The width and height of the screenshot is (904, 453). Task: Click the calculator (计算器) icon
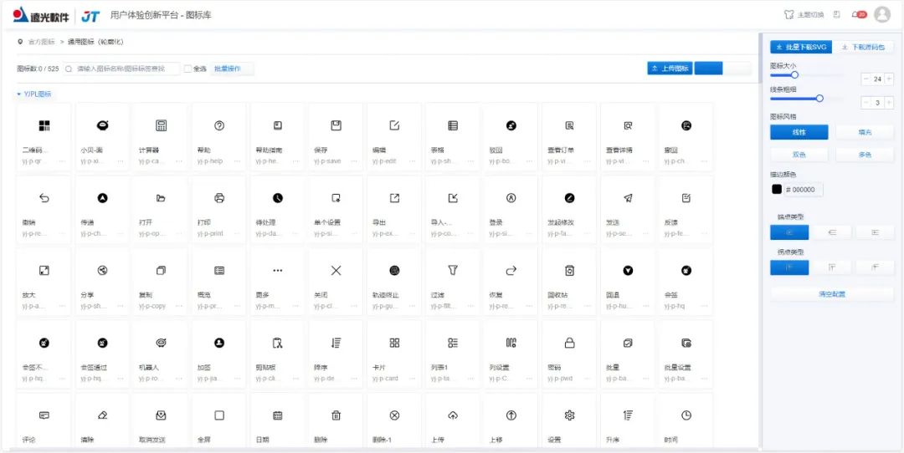coord(161,125)
